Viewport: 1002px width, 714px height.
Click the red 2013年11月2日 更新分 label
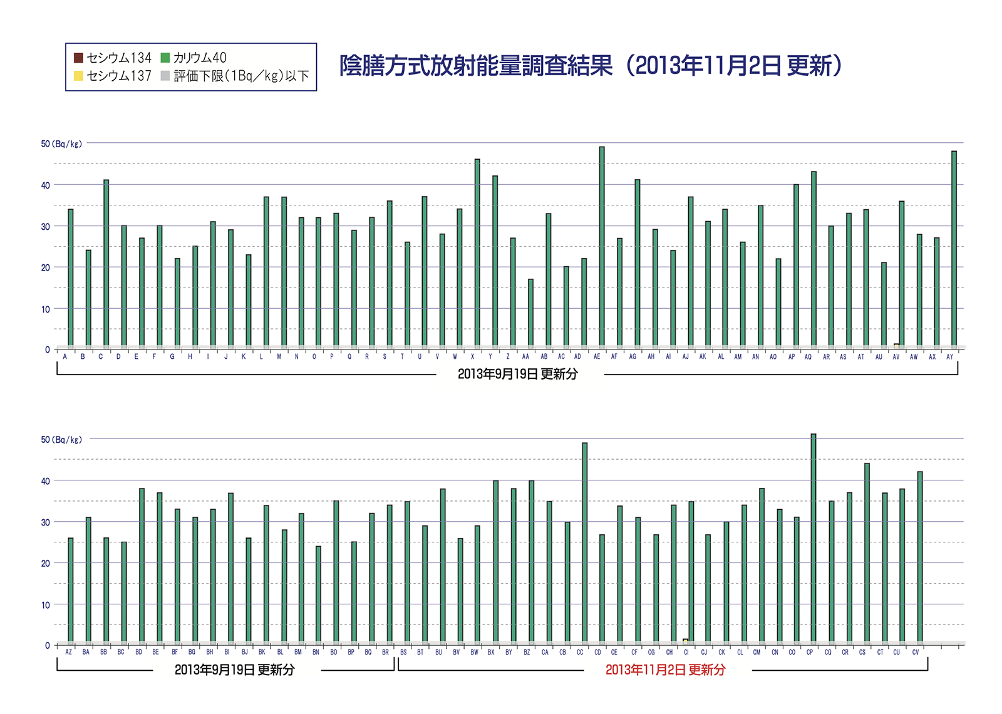(x=665, y=670)
